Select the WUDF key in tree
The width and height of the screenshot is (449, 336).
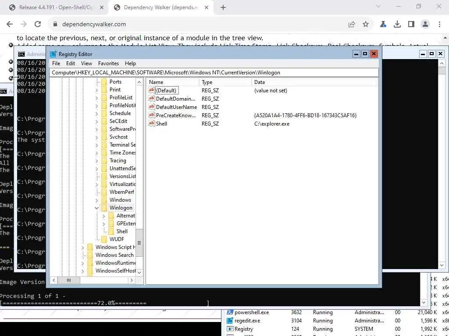pos(117,239)
